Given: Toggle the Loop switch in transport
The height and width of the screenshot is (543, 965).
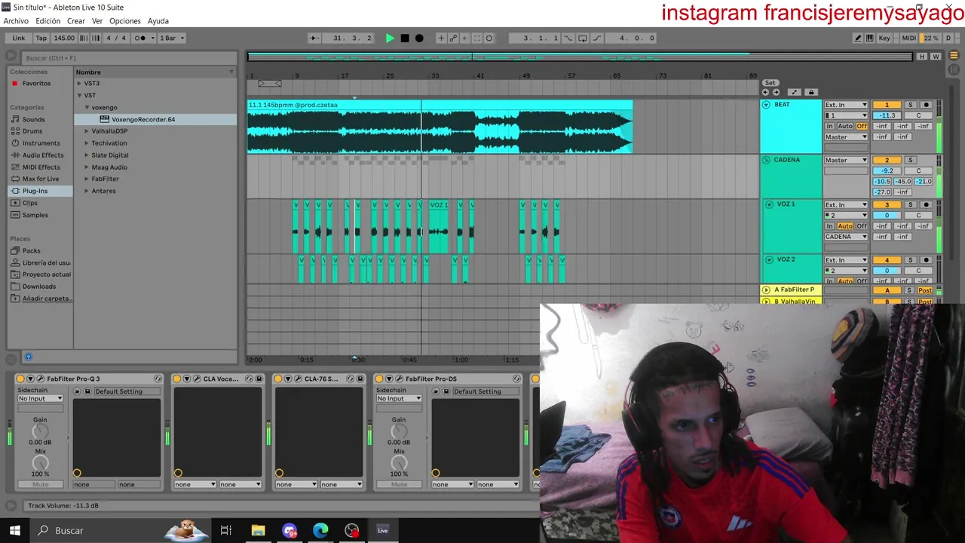Looking at the screenshot, I should click(x=582, y=38).
